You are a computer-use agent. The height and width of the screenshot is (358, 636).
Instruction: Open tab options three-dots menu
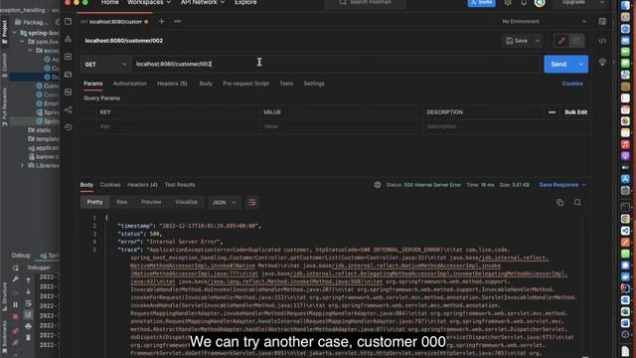177,21
